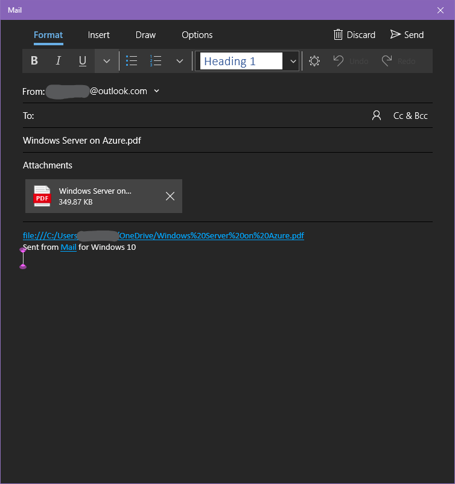Open the Draw tab
455x484 pixels.
coord(145,35)
